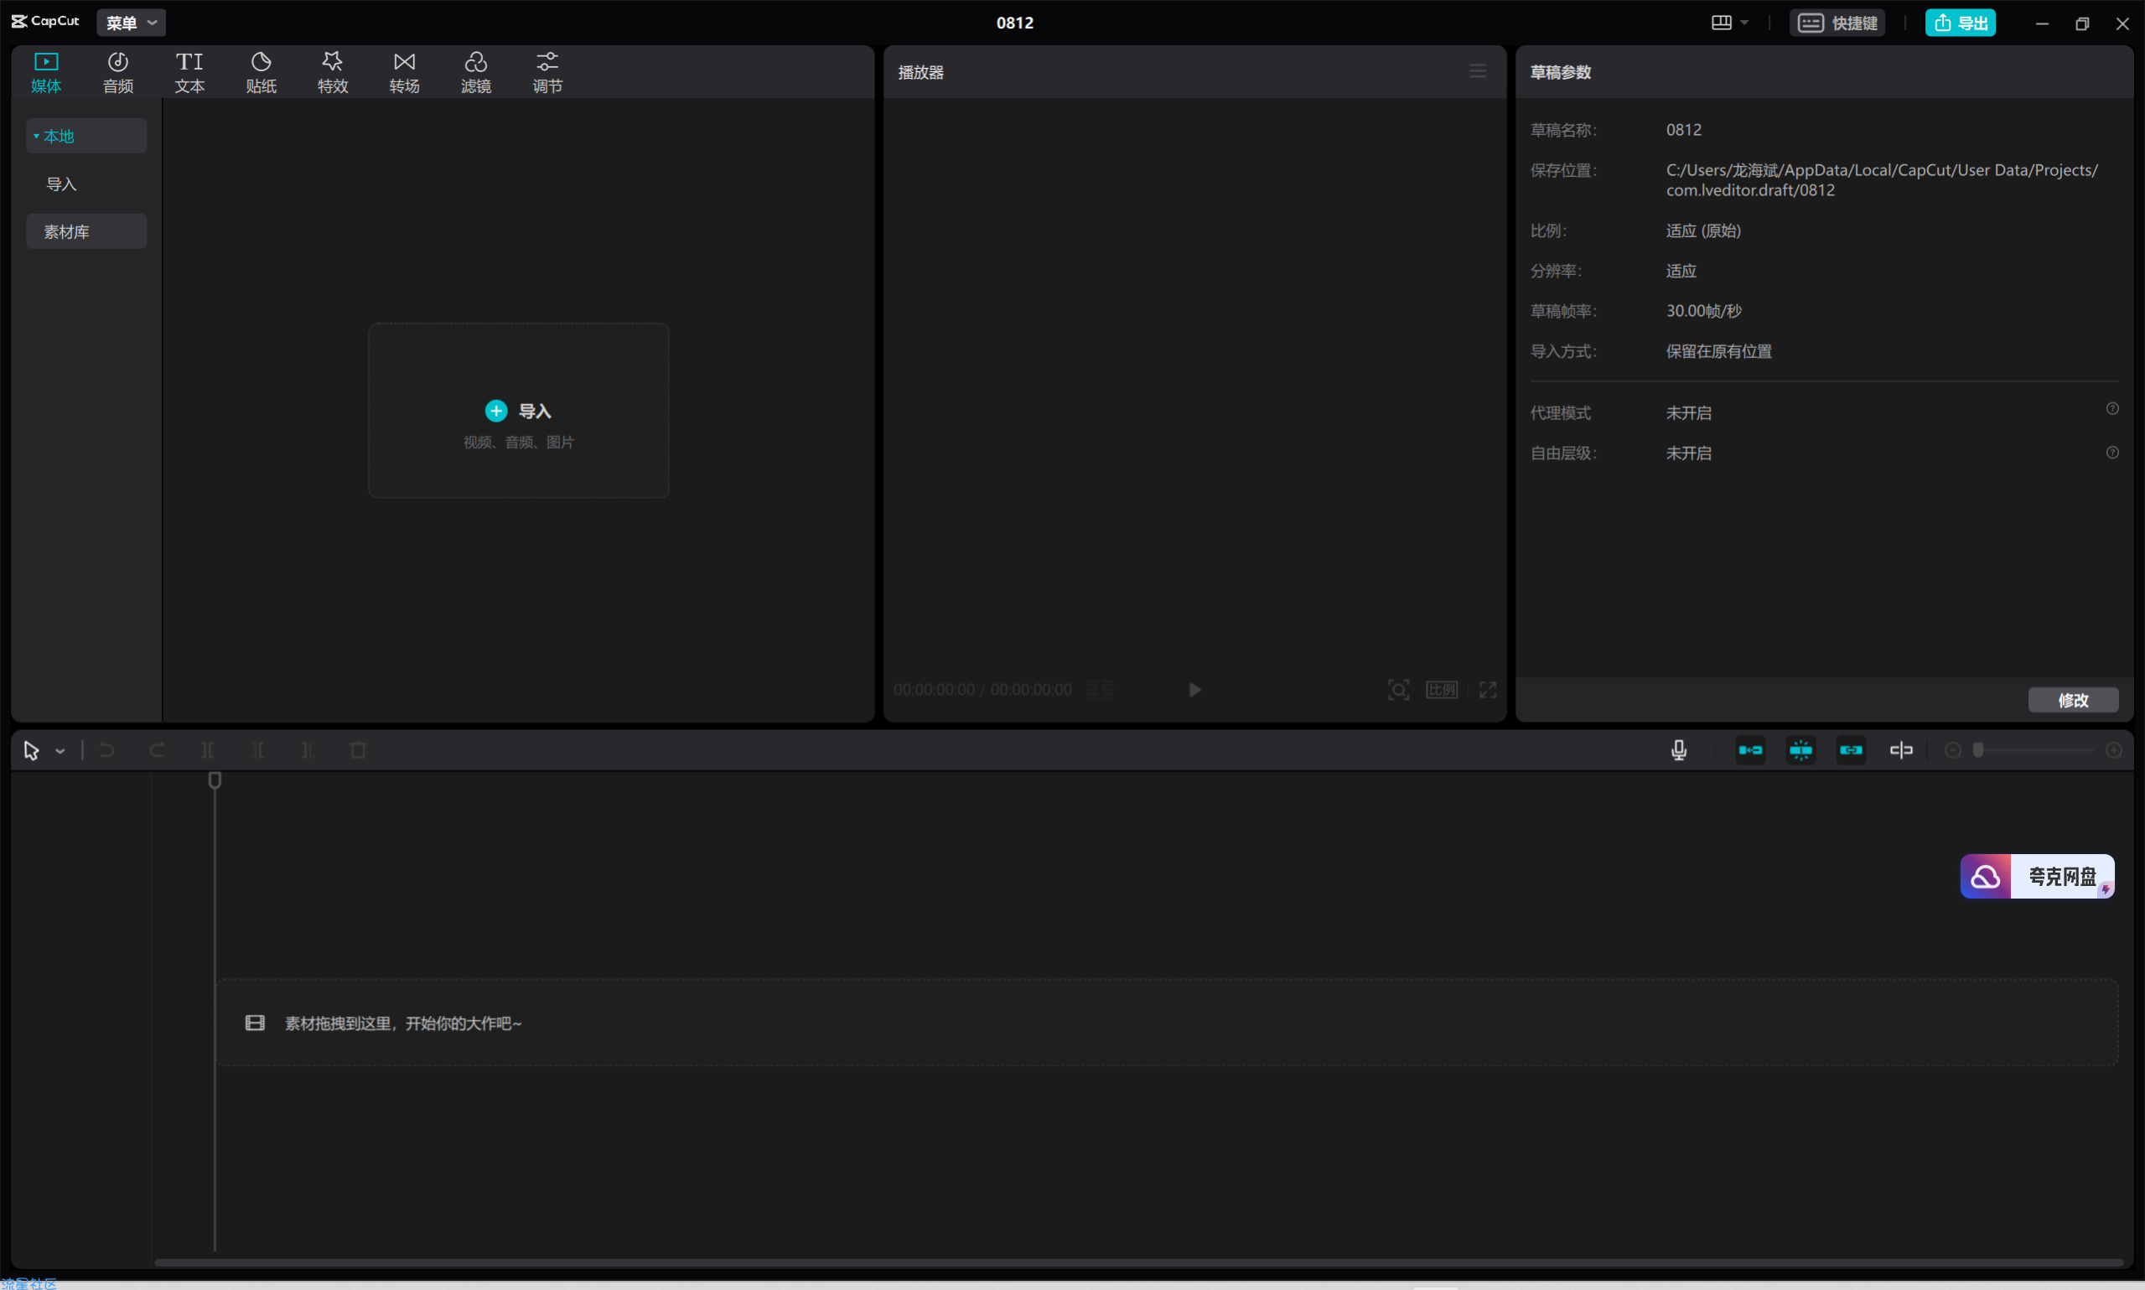Click the redo icon in timeline toolbar
The height and width of the screenshot is (1290, 2145).
point(158,749)
